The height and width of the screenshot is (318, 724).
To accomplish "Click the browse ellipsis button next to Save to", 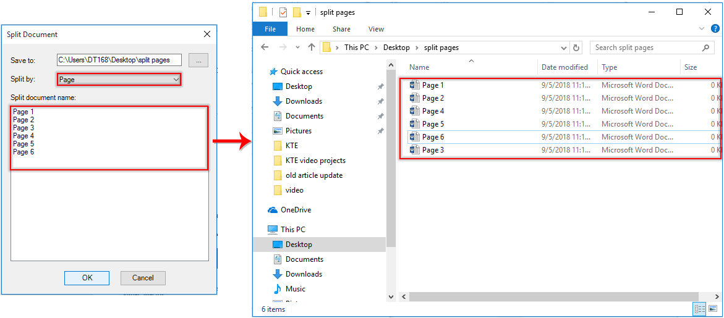I will point(198,60).
